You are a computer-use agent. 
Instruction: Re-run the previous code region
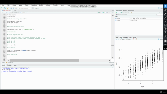(x=103, y=13)
